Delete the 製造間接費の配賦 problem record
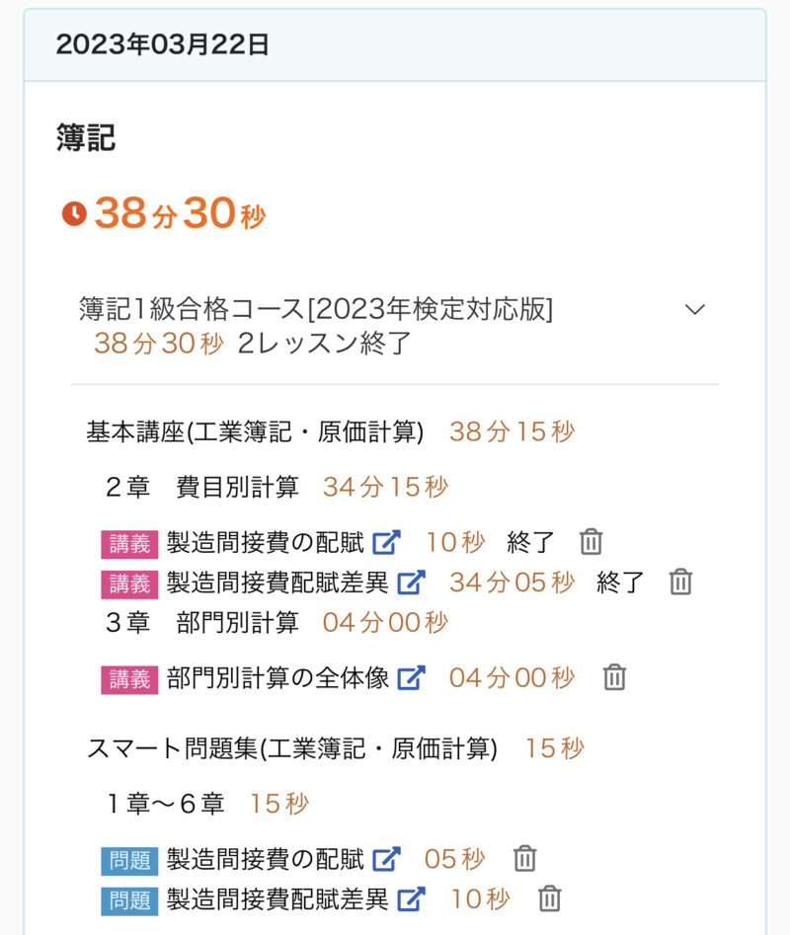Screen dimensions: 790x935 click(524, 859)
